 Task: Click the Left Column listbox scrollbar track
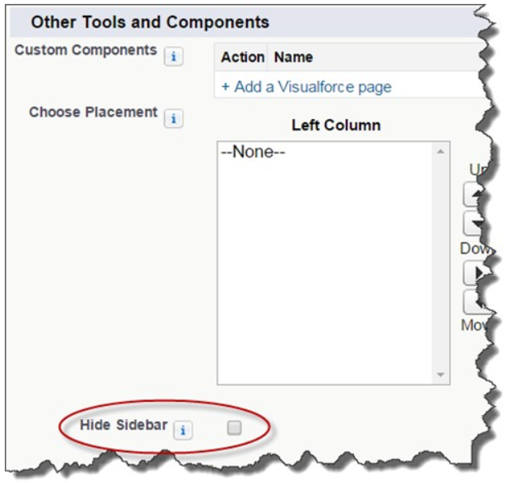click(x=441, y=263)
